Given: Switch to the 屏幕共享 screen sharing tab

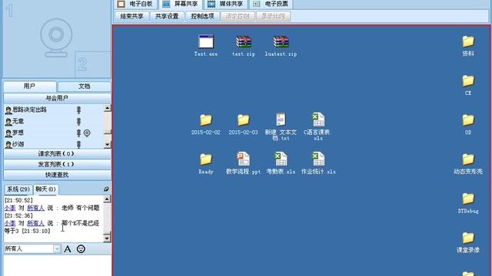Looking at the screenshot, I should click(x=181, y=4).
